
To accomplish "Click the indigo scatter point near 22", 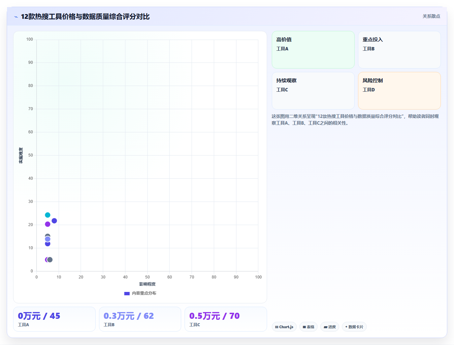I will pos(54,221).
